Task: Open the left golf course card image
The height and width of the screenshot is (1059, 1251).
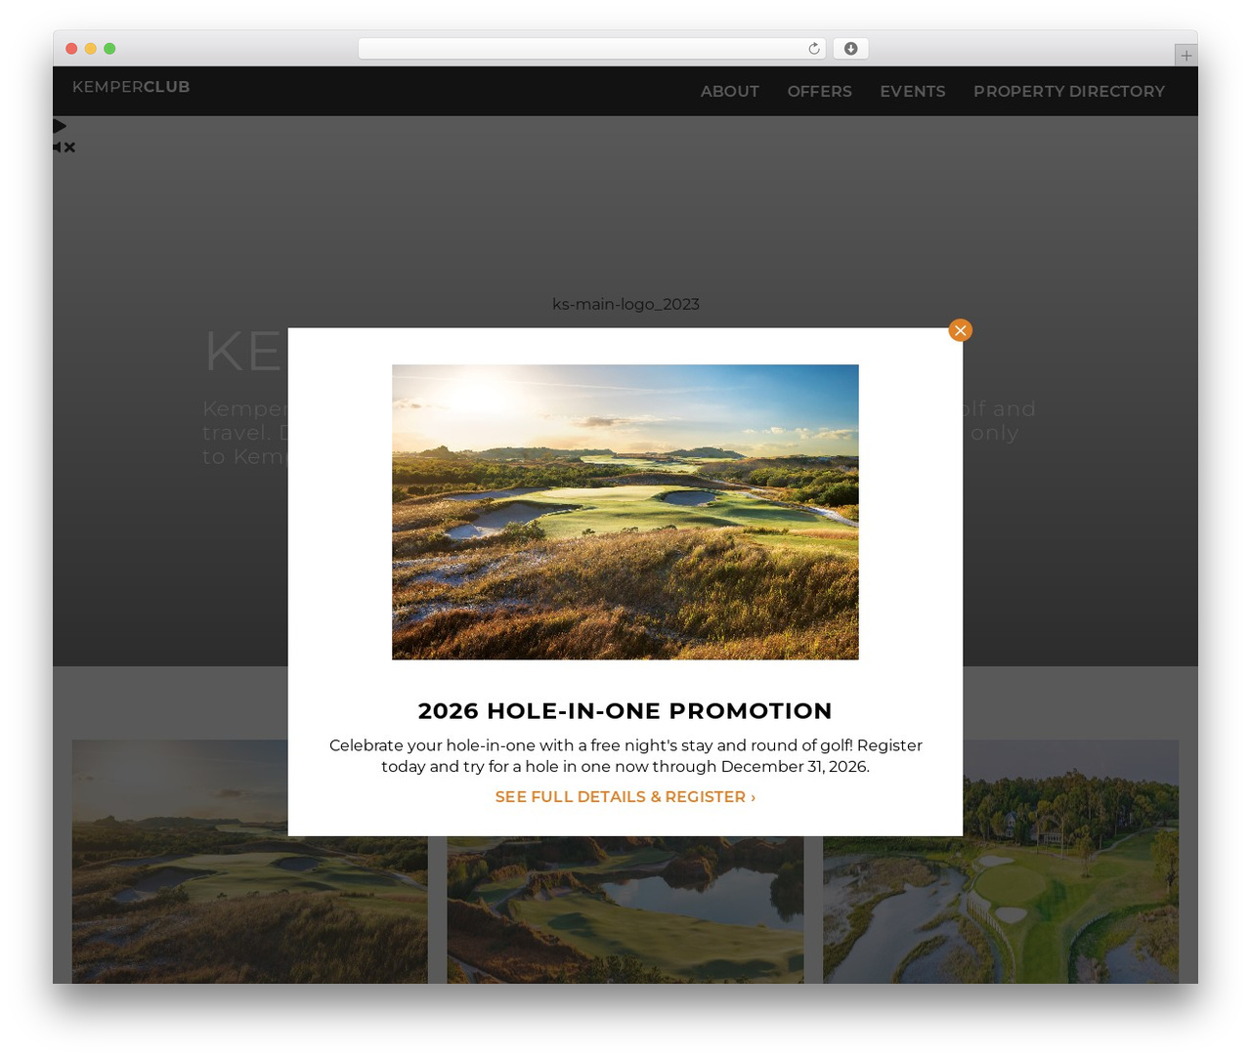Action: [x=249, y=862]
